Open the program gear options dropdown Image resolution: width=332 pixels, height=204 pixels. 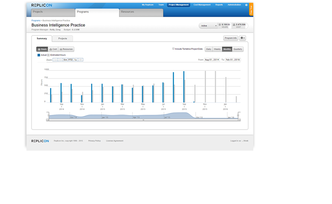(x=243, y=38)
